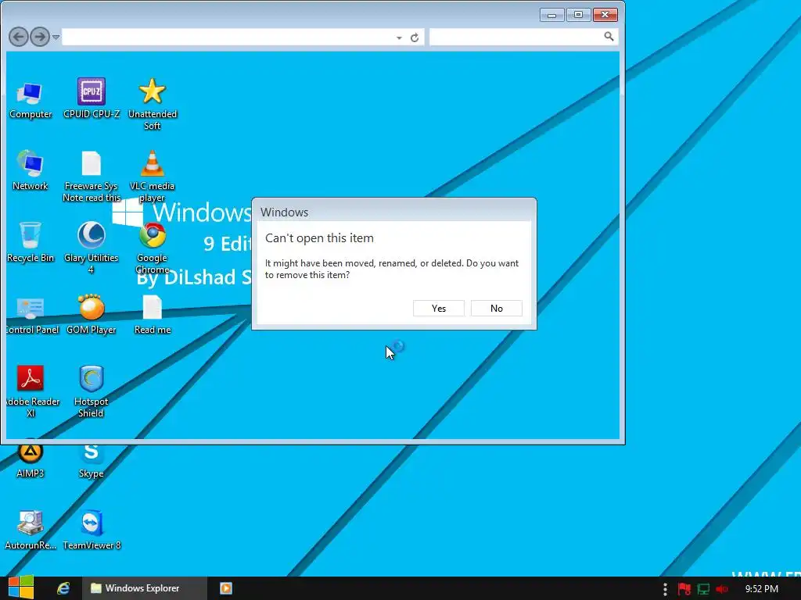This screenshot has height=600, width=801.
Task: Open Freeware Sys Note read this file
Action: tap(92, 177)
